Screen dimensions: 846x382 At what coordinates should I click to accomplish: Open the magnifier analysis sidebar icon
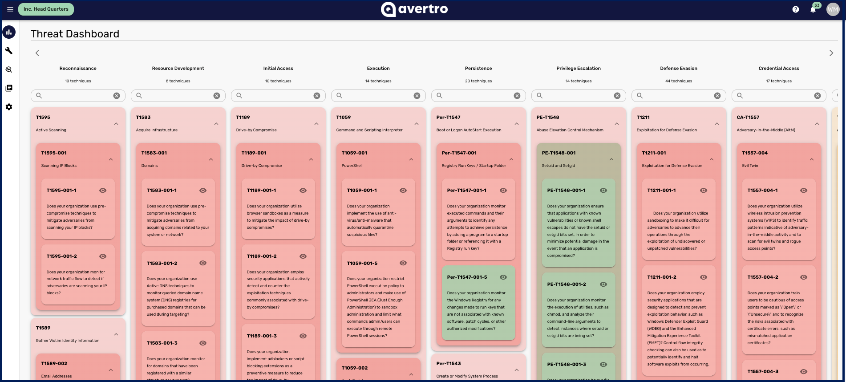(x=9, y=69)
